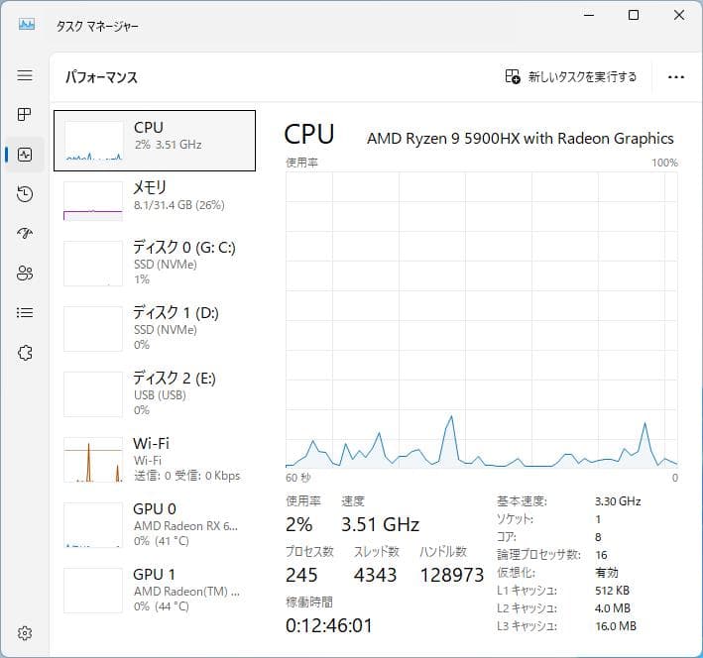Click the L2 cache 4.0 MB value

[x=613, y=608]
